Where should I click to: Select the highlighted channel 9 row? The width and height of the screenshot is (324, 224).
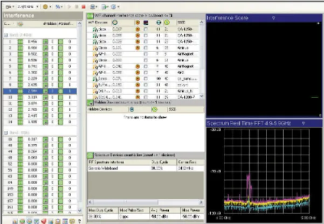(x=40, y=91)
